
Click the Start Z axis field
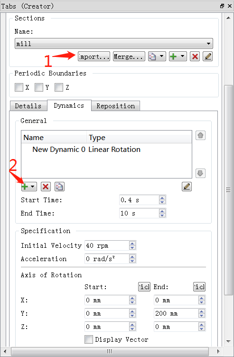[107, 327]
